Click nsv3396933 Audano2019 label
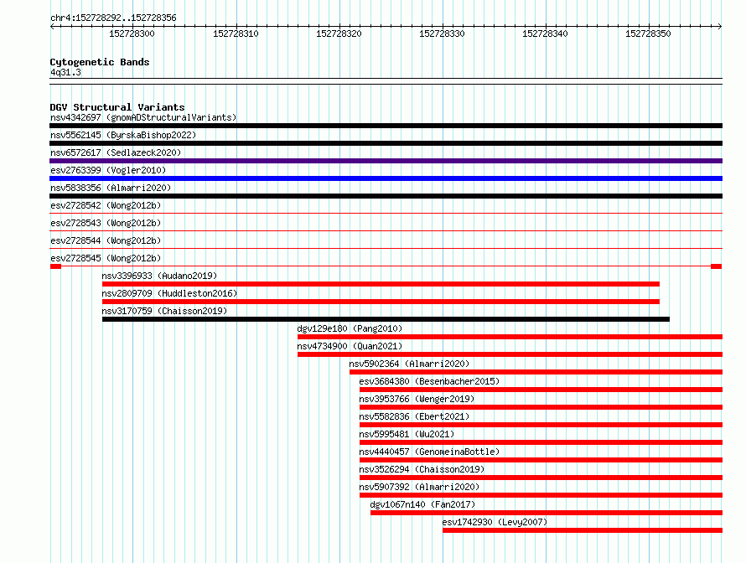Image resolution: width=746 pixels, height=563 pixels. tap(159, 276)
